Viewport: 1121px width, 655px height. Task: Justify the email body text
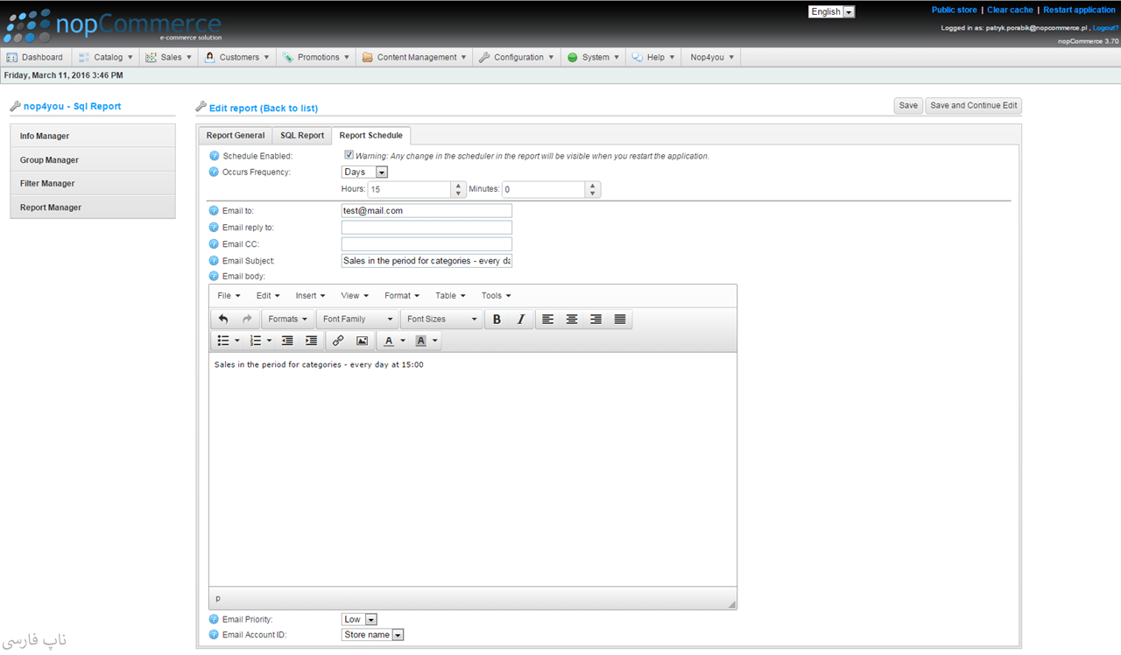(620, 320)
